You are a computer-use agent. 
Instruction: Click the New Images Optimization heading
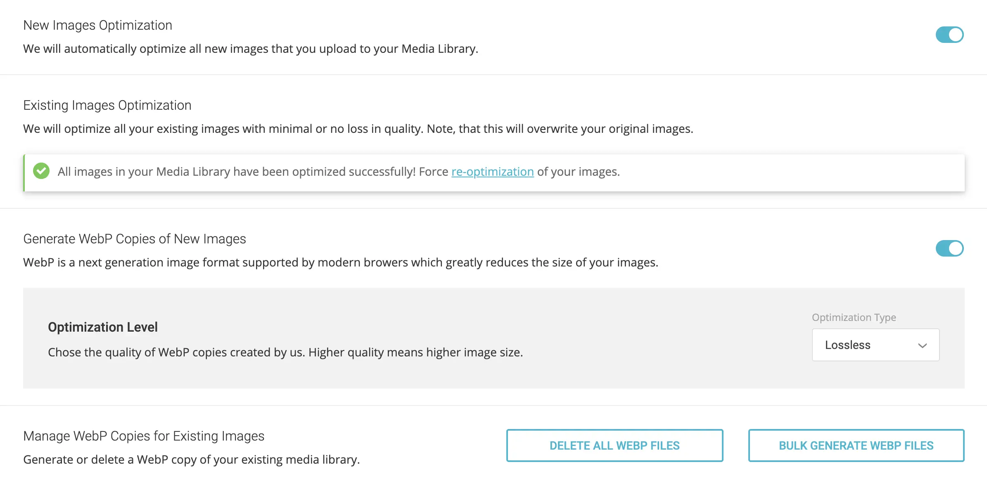point(98,25)
